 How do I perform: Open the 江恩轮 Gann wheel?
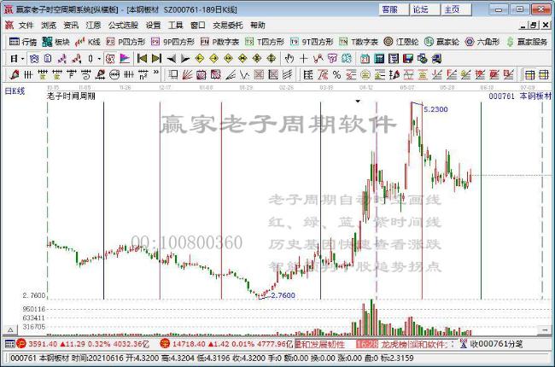pos(401,42)
